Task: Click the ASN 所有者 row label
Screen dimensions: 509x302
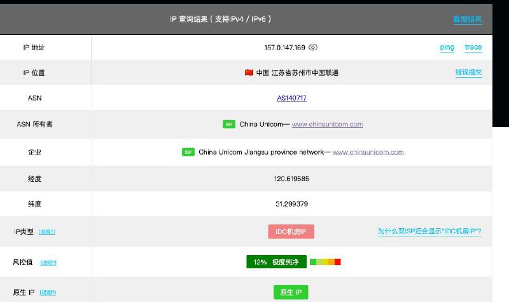Action: 35,124
